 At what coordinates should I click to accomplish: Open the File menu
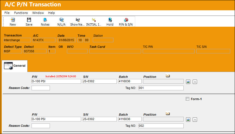(x=7, y=13)
